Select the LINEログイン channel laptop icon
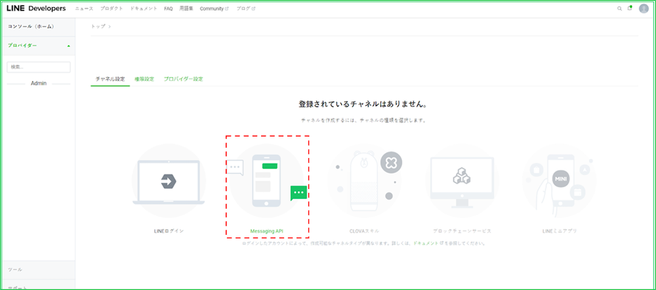This screenshot has height=290, width=656. pos(169,181)
